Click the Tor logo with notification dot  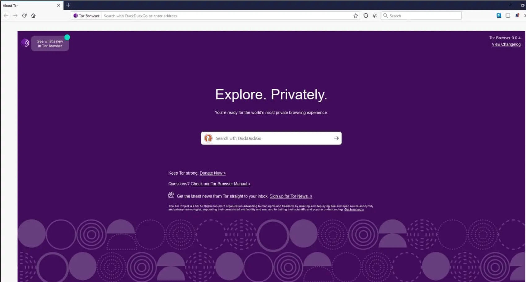25,43
